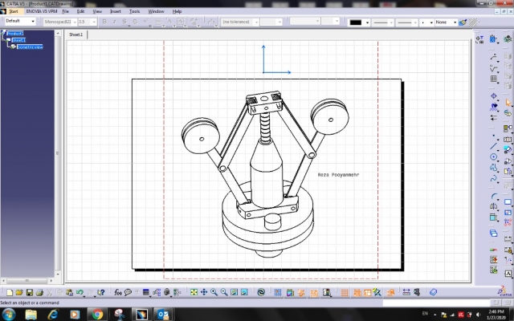514x321 pixels.
Task: Click the Corner fillet tool
Action: [494, 196]
